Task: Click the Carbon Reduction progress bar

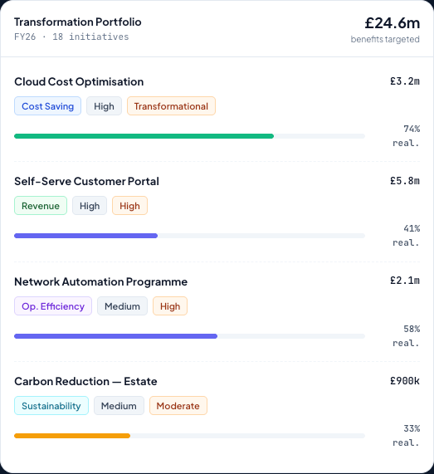Action: 189,436
